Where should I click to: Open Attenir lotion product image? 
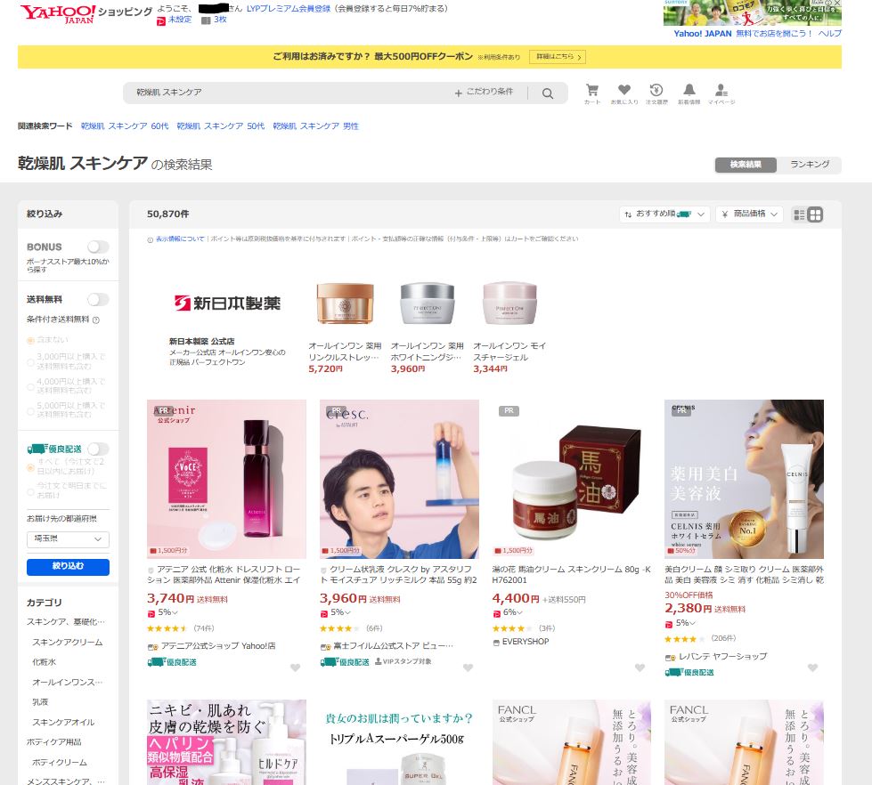(x=226, y=479)
